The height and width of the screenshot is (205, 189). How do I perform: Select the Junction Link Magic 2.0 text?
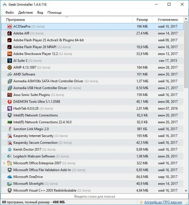pyautogui.click(x=31, y=129)
